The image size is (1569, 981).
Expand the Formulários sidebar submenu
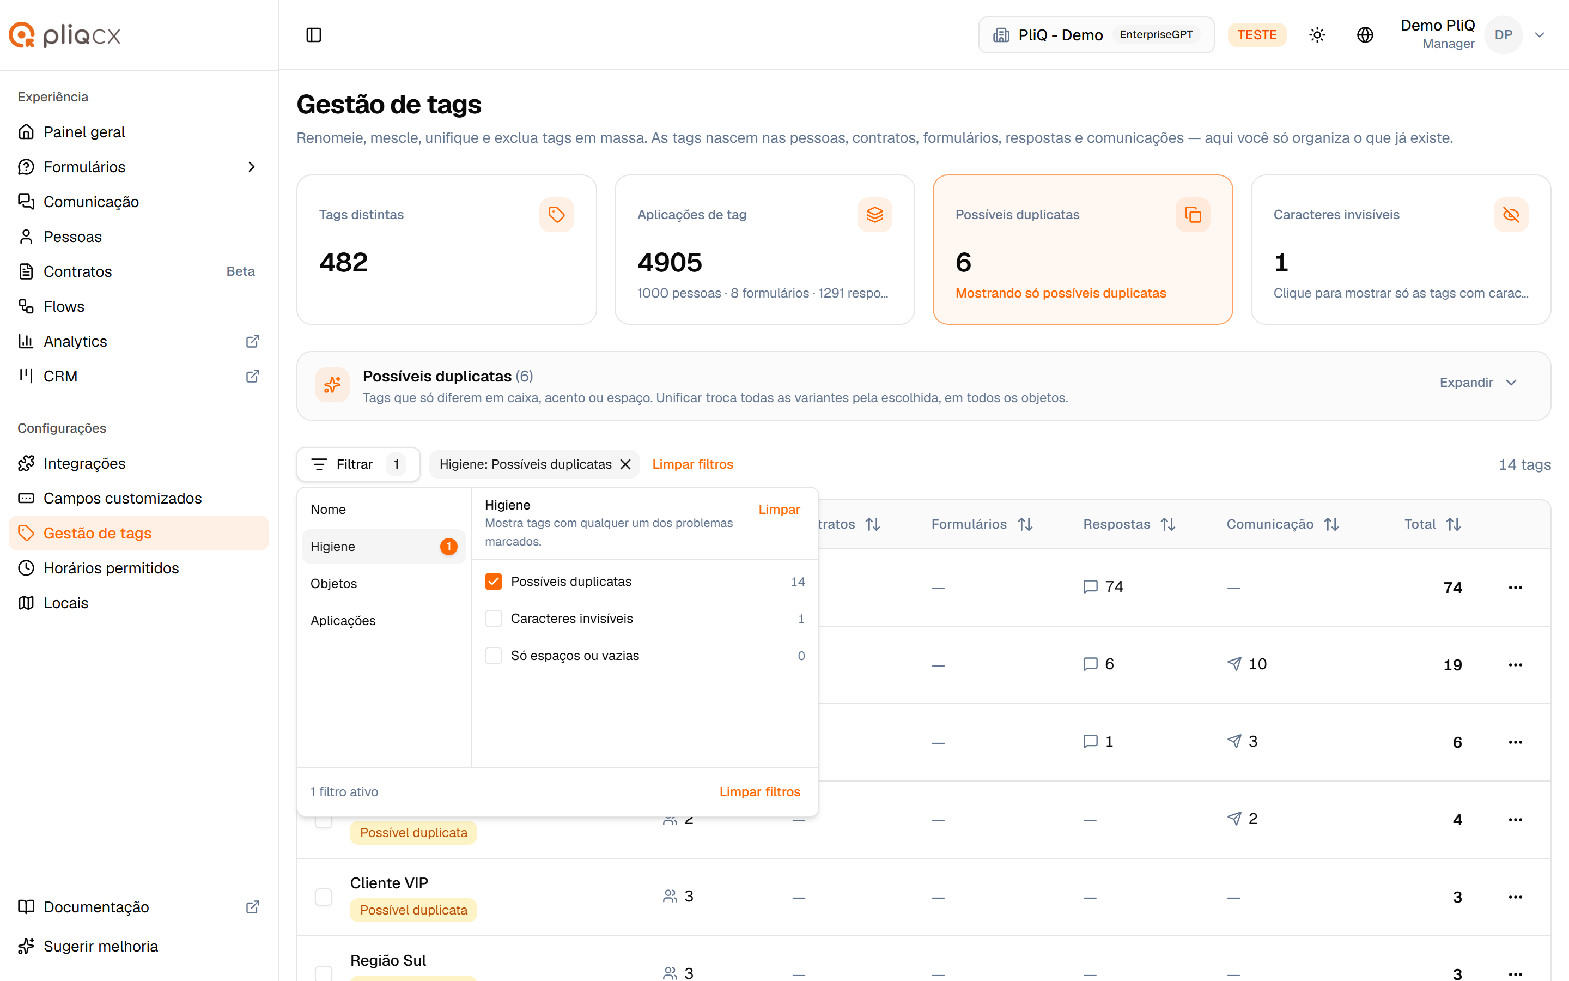[x=252, y=167]
